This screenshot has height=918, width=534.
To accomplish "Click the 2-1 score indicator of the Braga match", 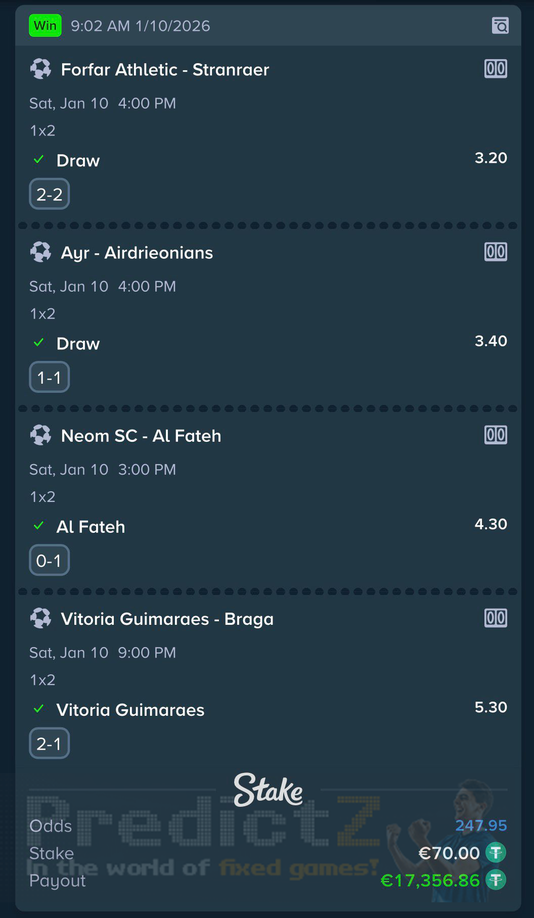I will tap(49, 743).
